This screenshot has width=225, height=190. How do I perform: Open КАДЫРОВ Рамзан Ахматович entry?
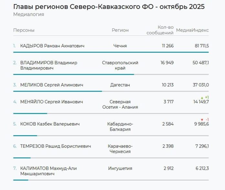click(x=52, y=46)
